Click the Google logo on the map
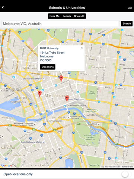 (x=7, y=166)
